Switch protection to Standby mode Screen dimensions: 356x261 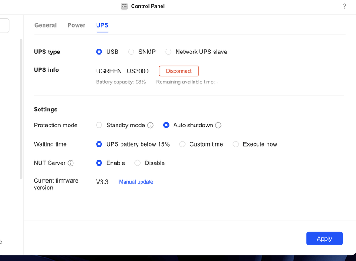(x=99, y=126)
